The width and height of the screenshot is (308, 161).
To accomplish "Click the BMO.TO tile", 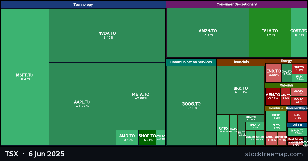I will (x=255, y=126).
